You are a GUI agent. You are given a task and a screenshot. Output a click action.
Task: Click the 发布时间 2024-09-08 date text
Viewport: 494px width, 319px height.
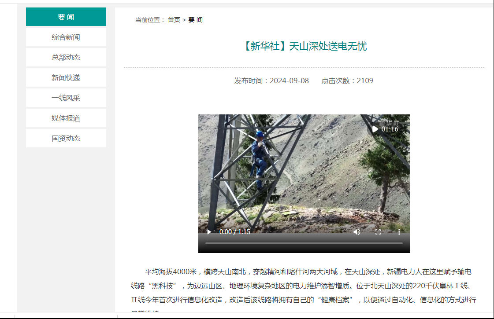[271, 81]
